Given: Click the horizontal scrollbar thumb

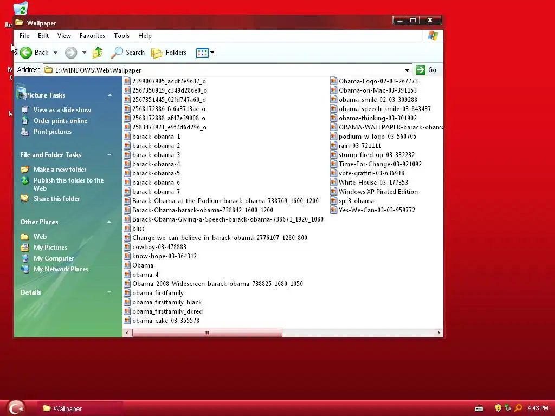Looking at the screenshot, I should pos(207,333).
